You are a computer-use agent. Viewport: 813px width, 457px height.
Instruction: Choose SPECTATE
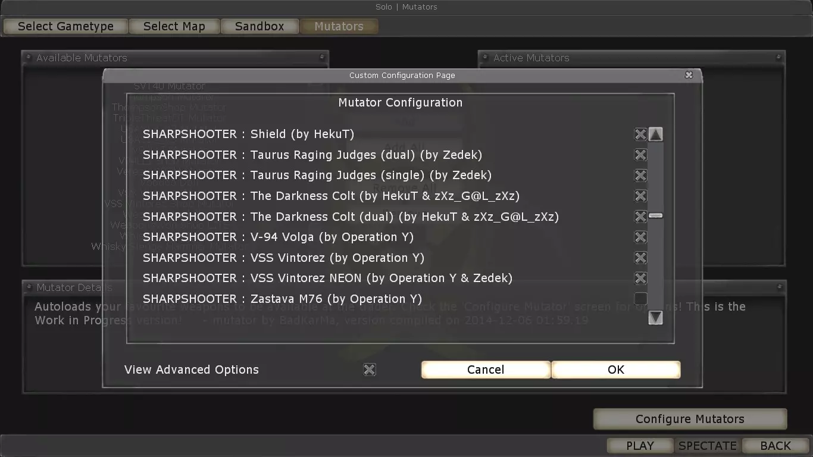pyautogui.click(x=708, y=446)
